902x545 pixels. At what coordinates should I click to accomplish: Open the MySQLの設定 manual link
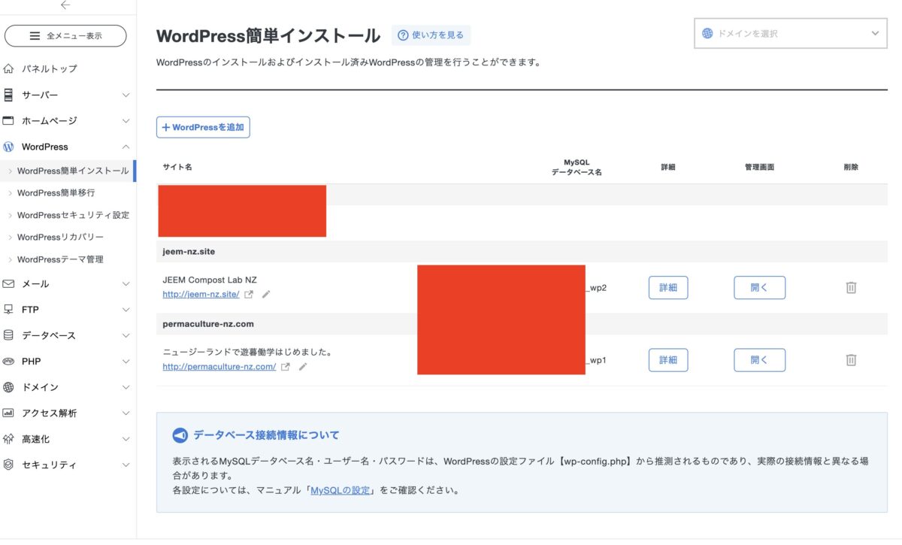pyautogui.click(x=340, y=490)
